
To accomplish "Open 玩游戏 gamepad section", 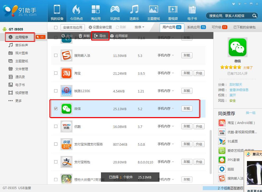I will point(115,13).
